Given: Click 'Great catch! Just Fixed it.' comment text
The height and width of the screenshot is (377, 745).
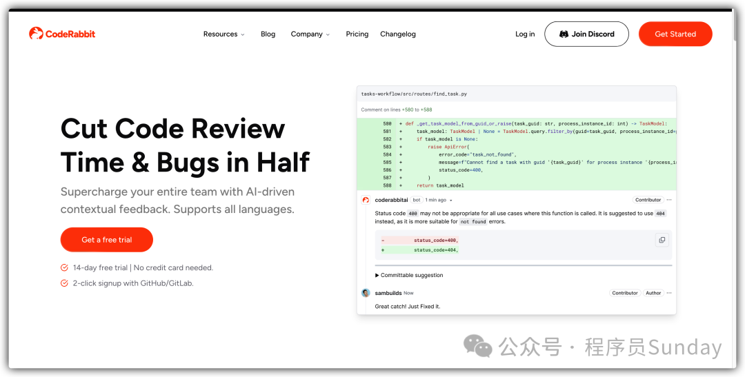Looking at the screenshot, I should (408, 306).
